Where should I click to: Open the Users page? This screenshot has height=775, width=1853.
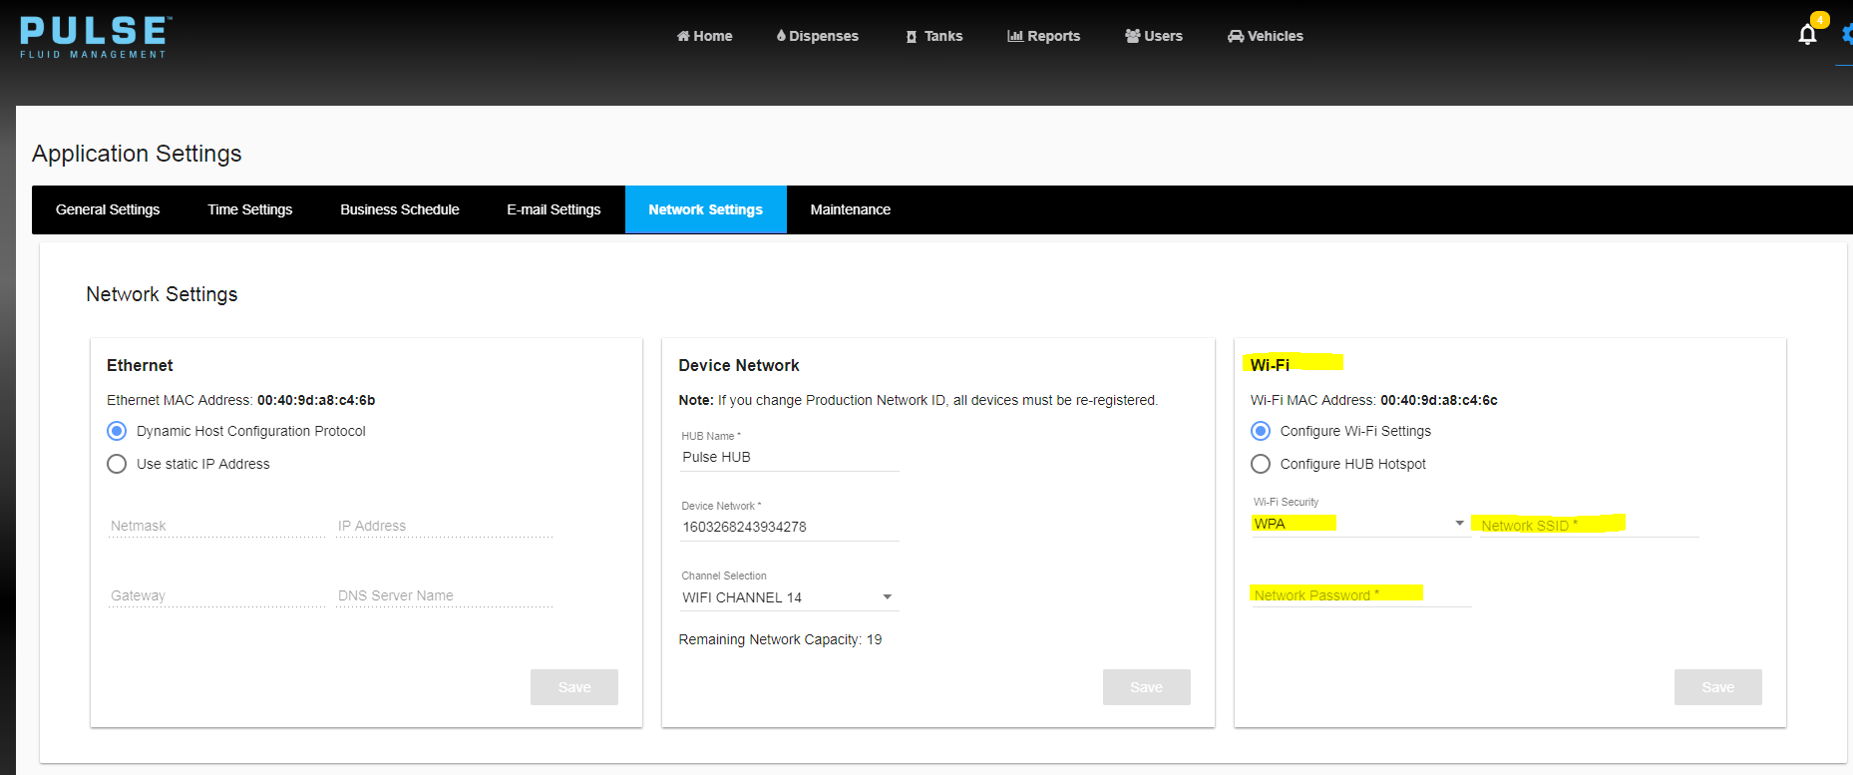coord(1153,36)
